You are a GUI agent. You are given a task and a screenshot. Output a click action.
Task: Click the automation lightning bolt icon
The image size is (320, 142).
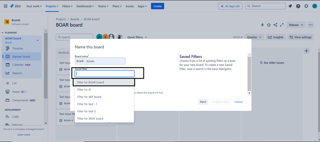pos(262,25)
